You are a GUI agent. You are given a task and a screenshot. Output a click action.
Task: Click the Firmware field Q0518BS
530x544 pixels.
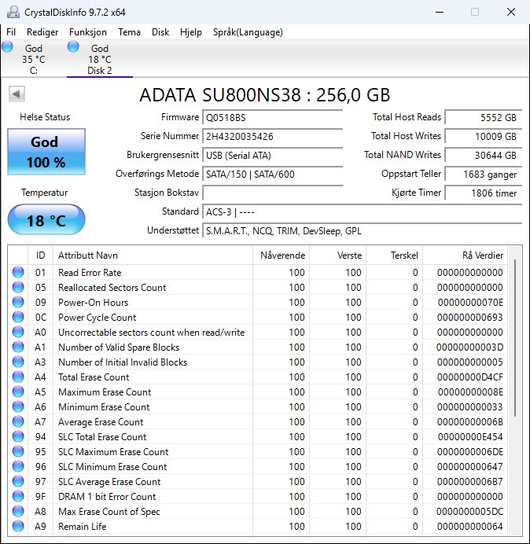click(272, 118)
